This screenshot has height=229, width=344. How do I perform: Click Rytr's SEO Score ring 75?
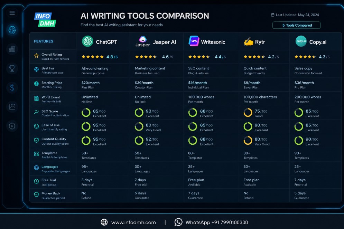tap(248, 113)
